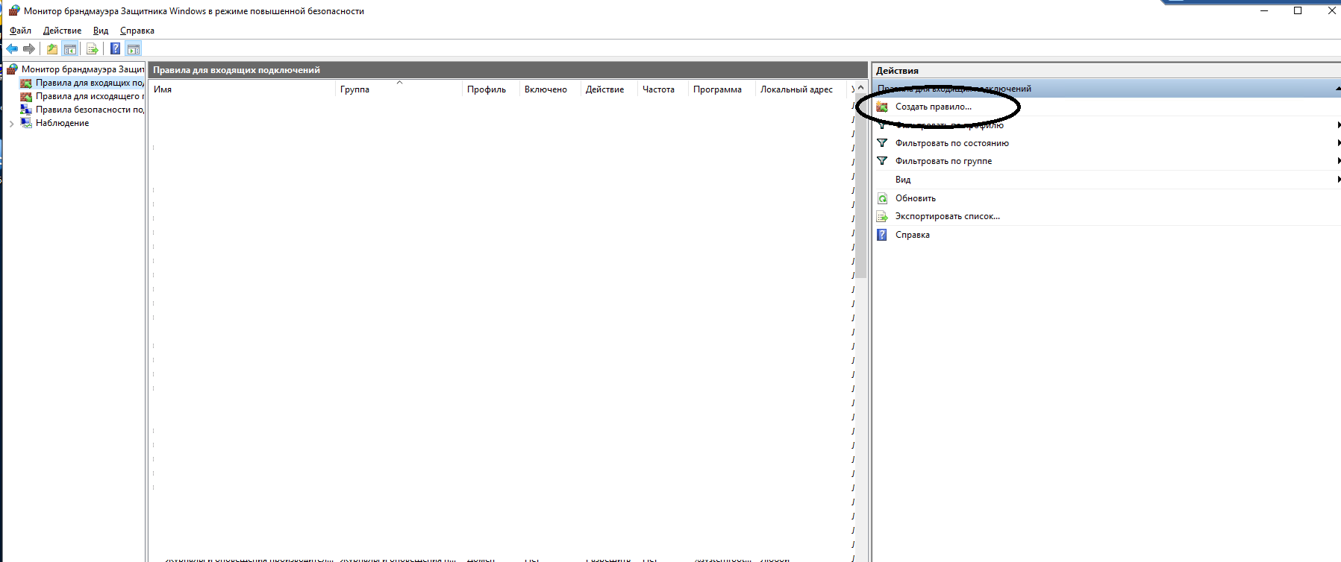Click the Up one level folder icon
The width and height of the screenshot is (1341, 562).
pos(51,49)
